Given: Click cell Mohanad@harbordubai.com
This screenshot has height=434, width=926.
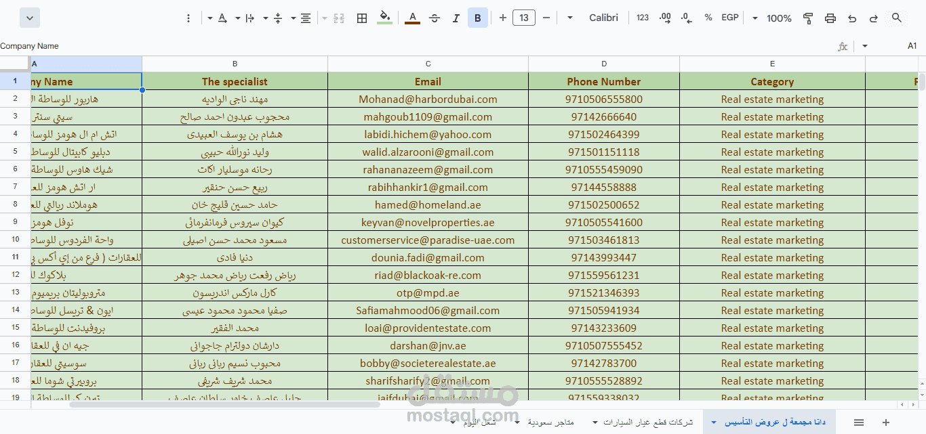Looking at the screenshot, I should click(x=428, y=99).
